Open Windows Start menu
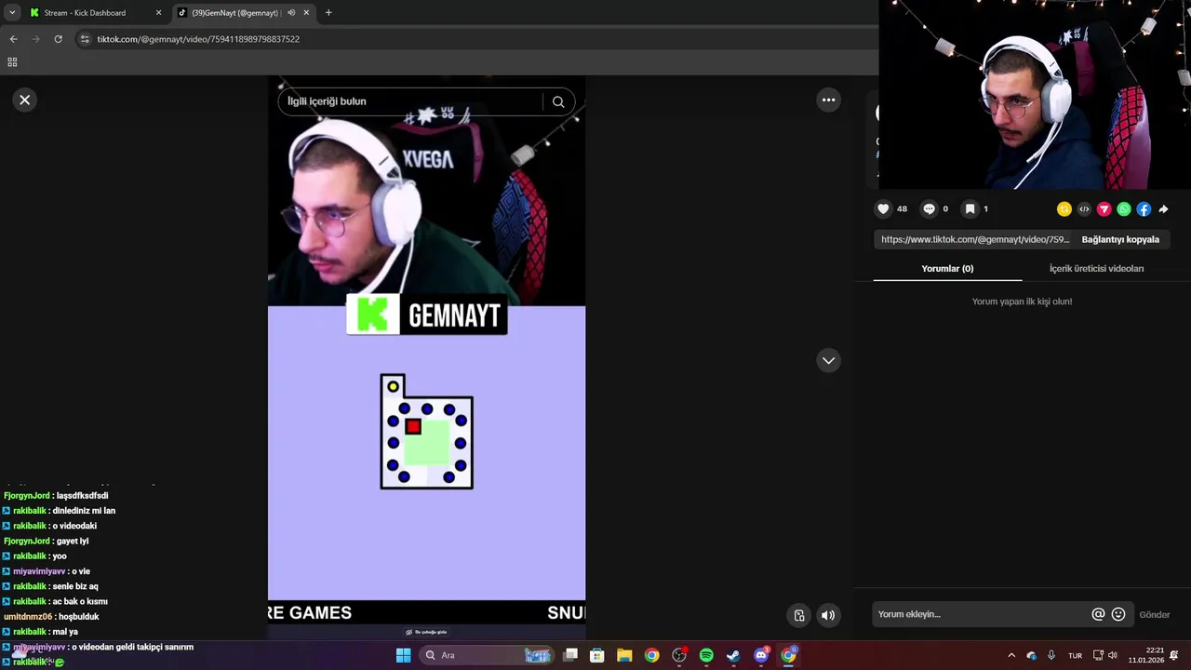Screen dimensions: 1191x670 (403, 655)
